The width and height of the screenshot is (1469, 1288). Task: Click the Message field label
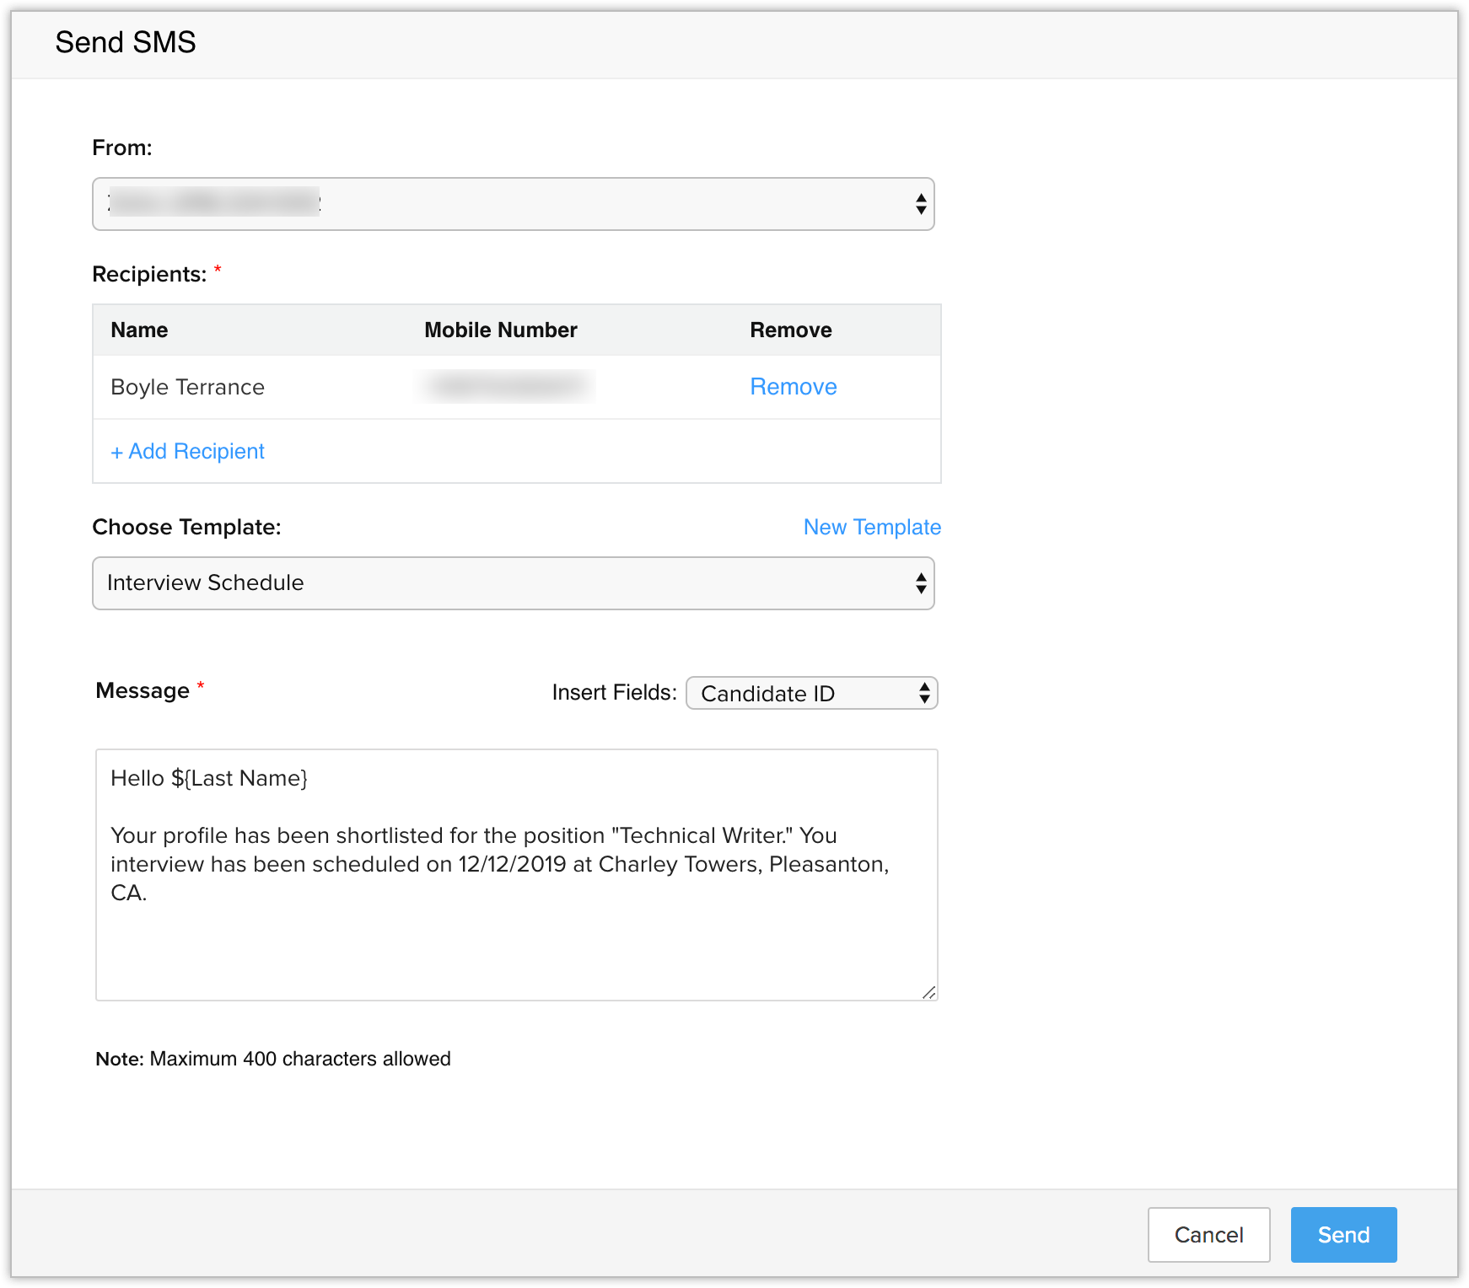tap(143, 691)
